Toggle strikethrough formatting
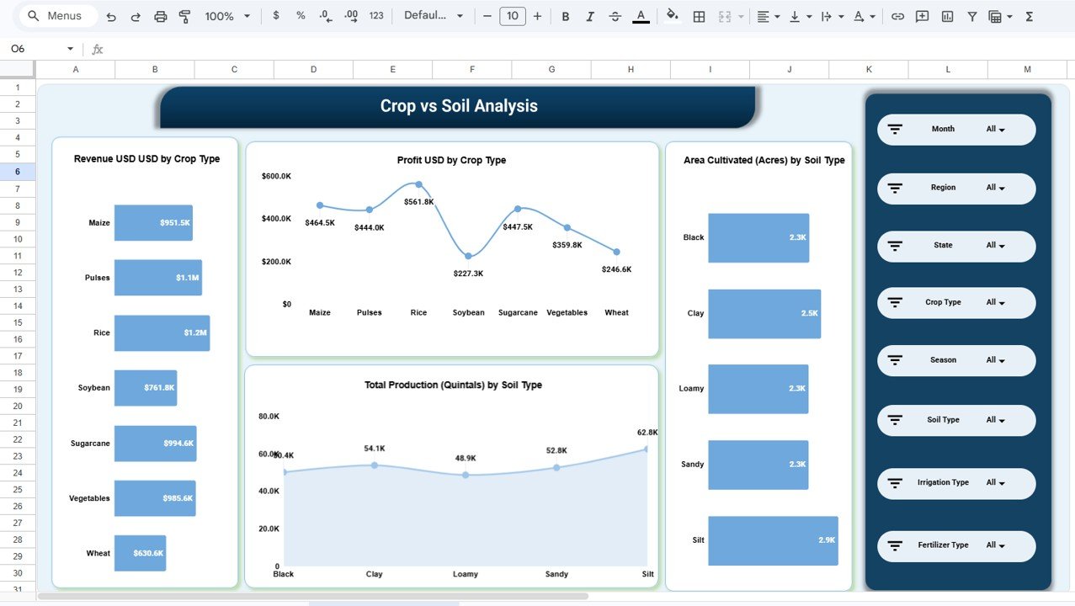 615,15
